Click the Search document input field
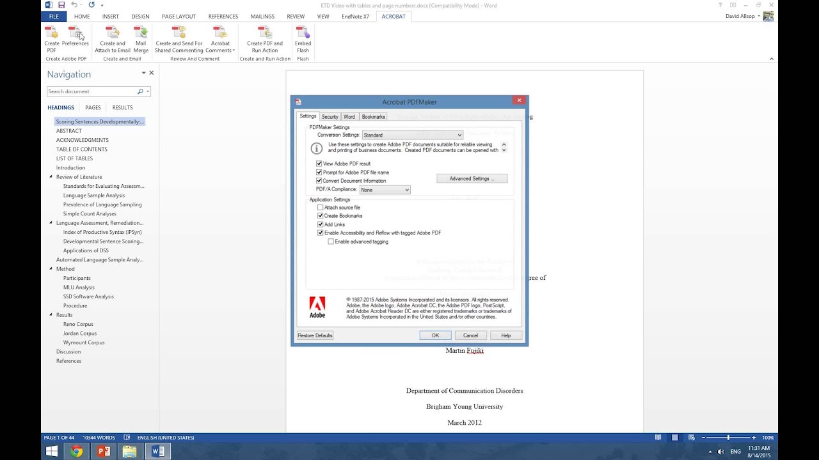This screenshot has height=460, width=819. (91, 91)
